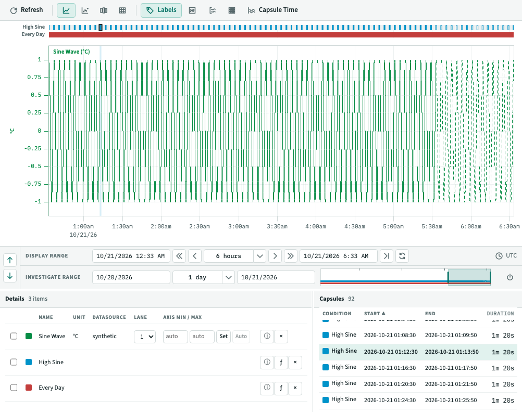Open the treemap view icon

[x=104, y=10]
